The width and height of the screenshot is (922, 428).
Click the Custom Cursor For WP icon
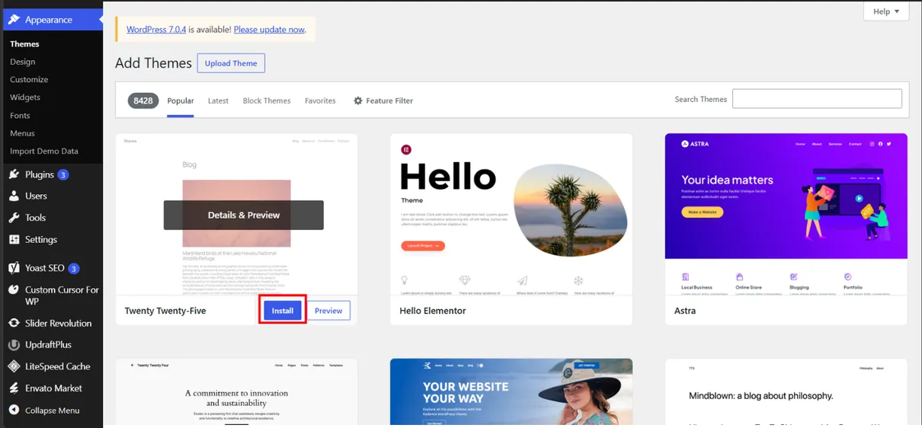tap(14, 290)
